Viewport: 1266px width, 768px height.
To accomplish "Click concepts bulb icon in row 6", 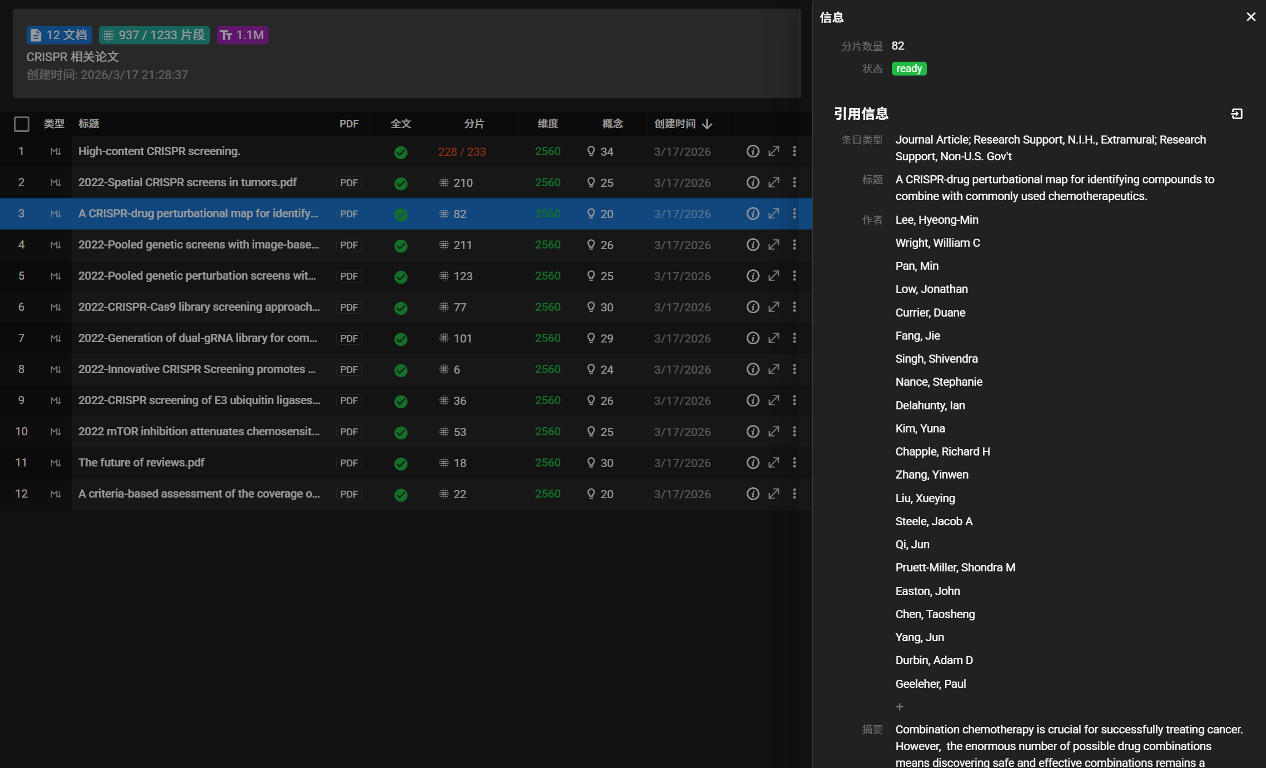I will (x=591, y=307).
